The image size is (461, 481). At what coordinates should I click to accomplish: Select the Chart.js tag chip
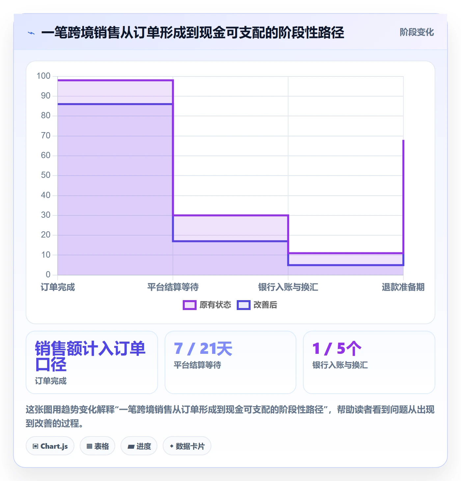50,446
